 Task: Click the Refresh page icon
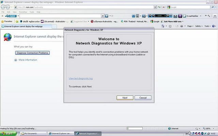(159, 7)
